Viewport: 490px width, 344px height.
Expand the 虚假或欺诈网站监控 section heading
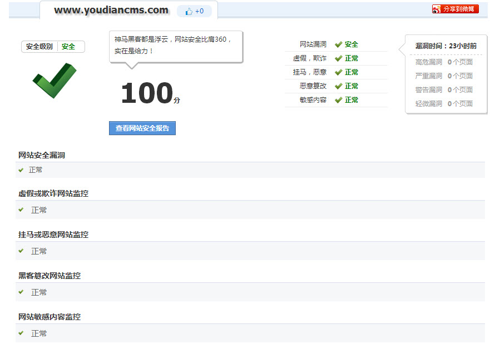click(x=53, y=193)
